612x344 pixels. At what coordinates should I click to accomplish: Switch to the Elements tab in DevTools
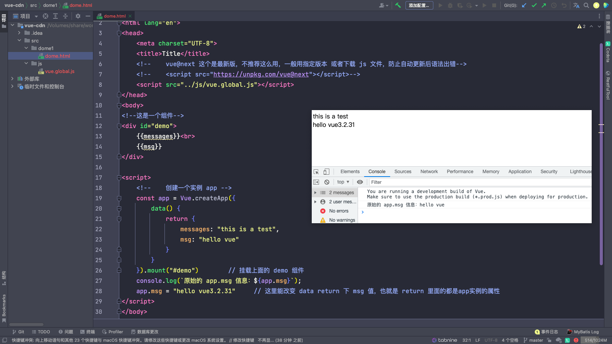[350, 172]
